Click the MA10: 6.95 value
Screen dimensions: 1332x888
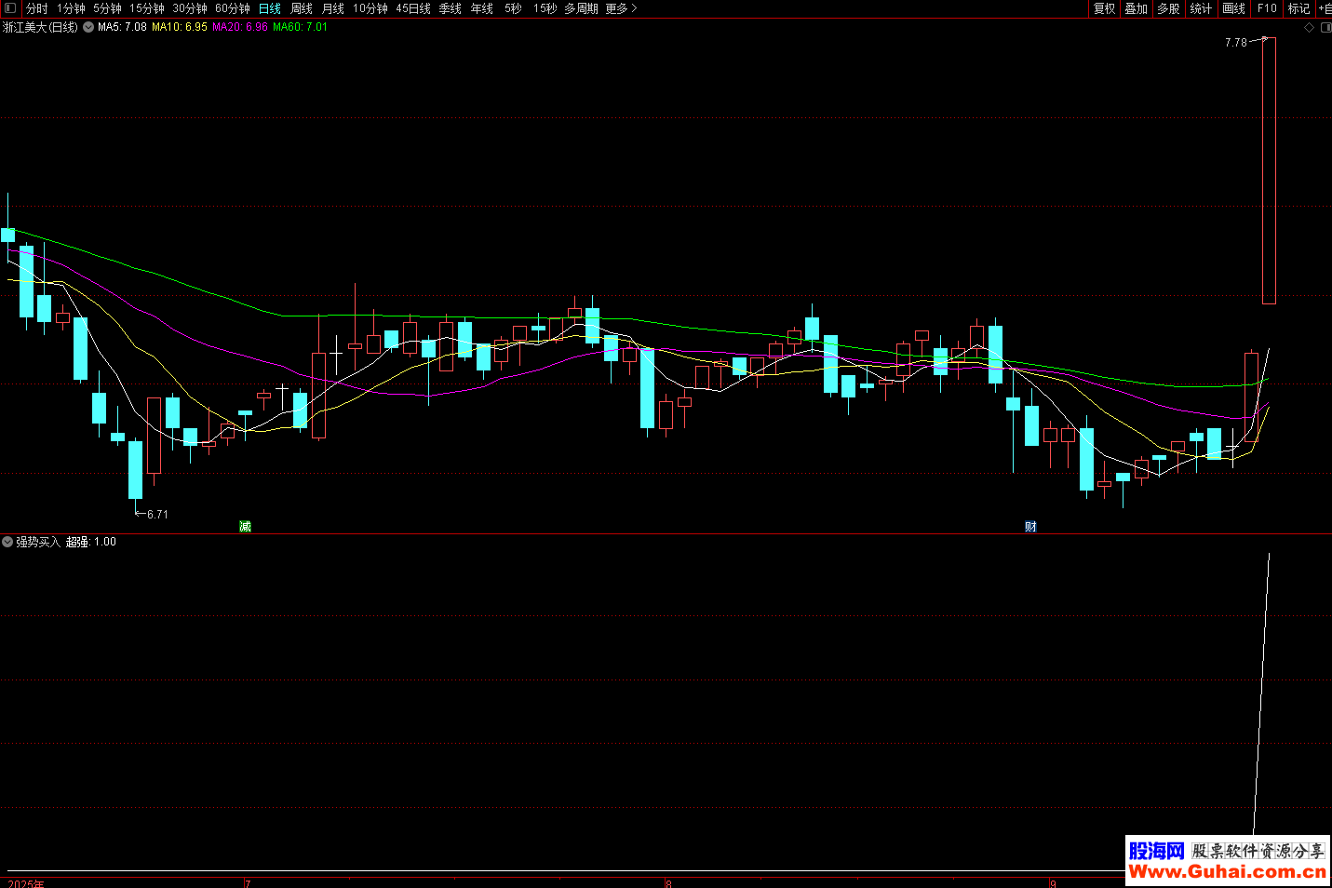click(180, 27)
